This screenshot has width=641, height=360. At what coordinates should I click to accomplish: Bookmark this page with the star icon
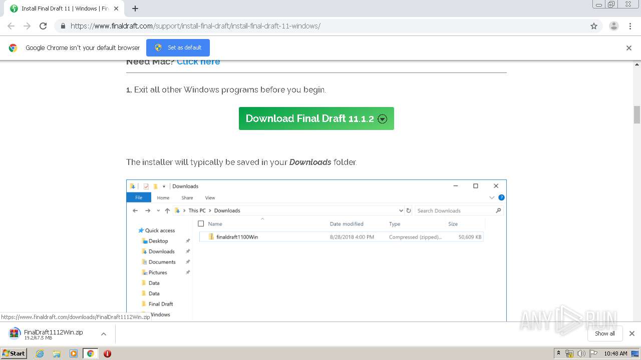[594, 26]
